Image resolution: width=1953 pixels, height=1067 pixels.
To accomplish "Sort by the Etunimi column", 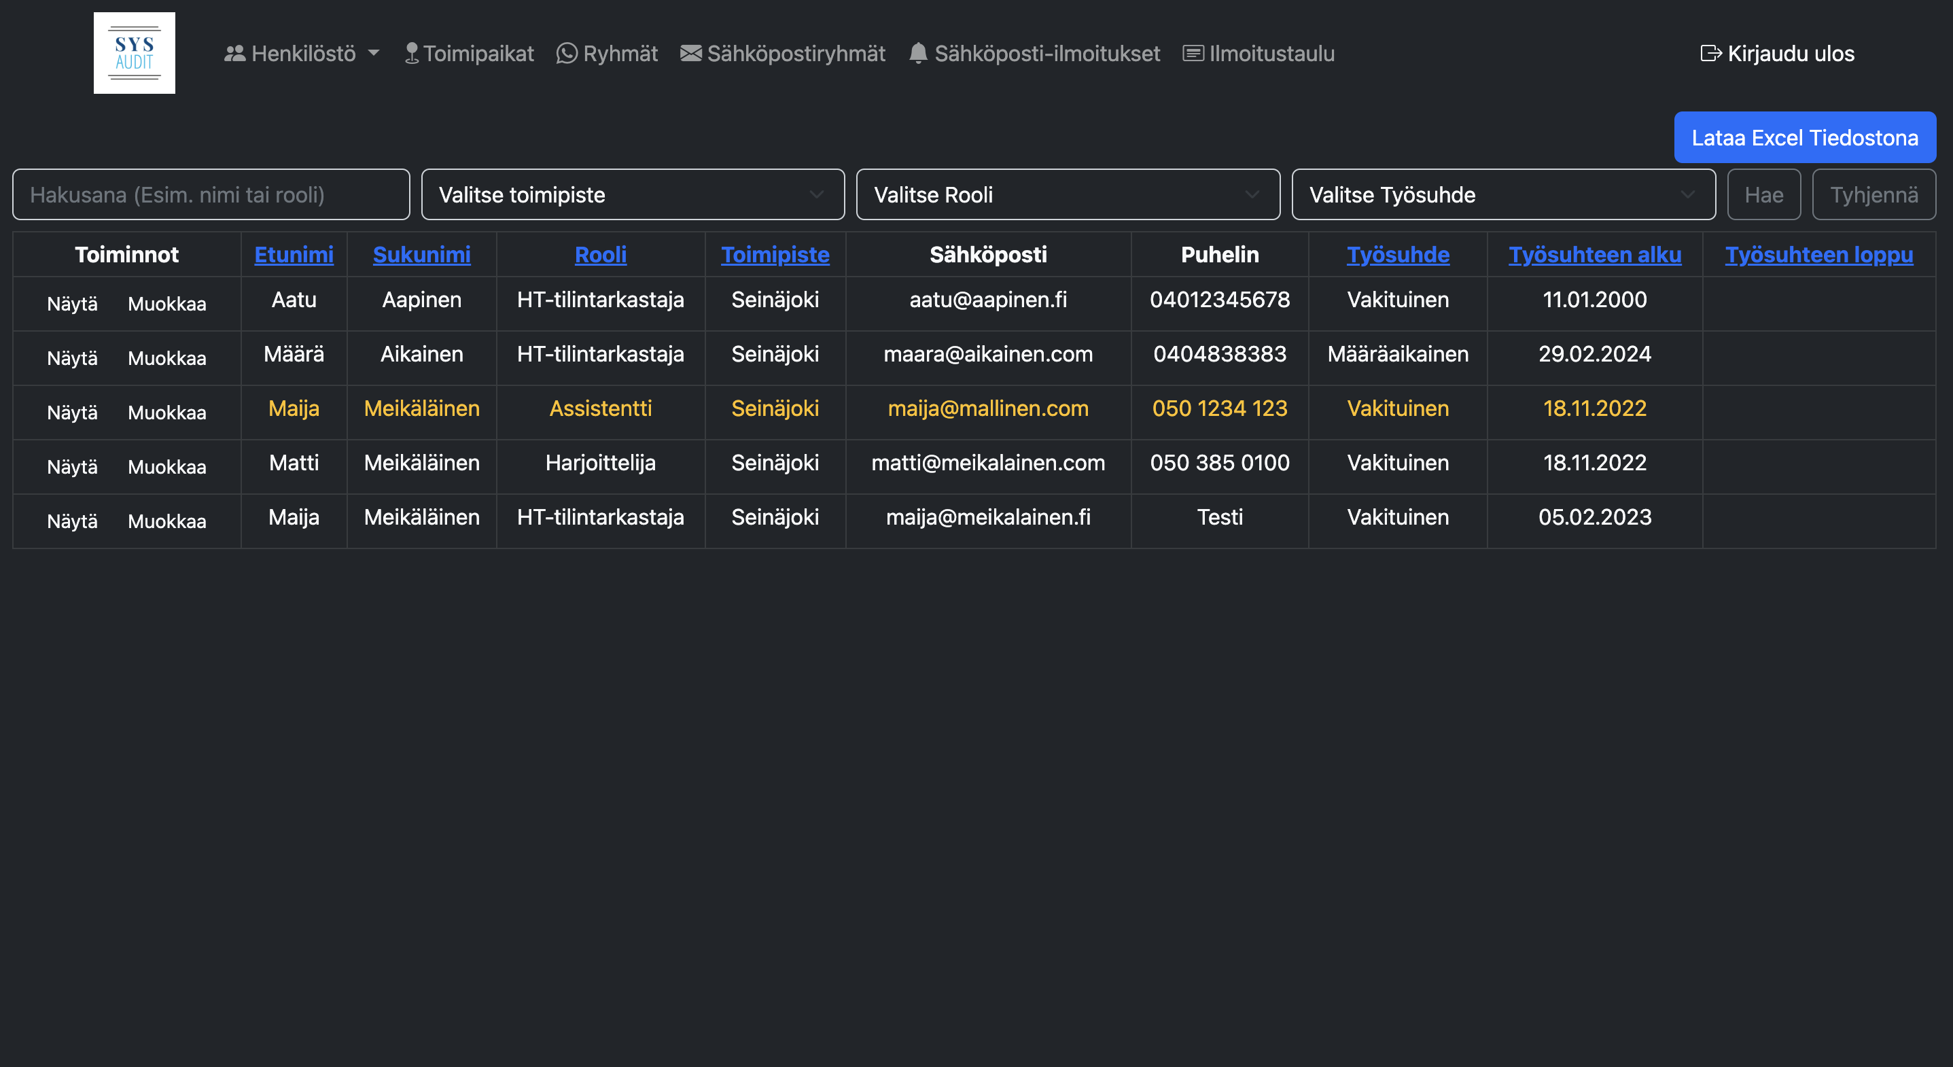I will (294, 255).
